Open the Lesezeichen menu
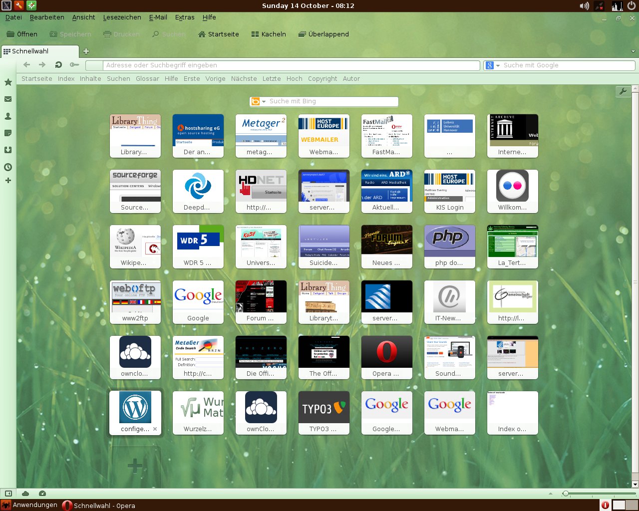Screen dimensions: 639x511 click(x=122, y=17)
